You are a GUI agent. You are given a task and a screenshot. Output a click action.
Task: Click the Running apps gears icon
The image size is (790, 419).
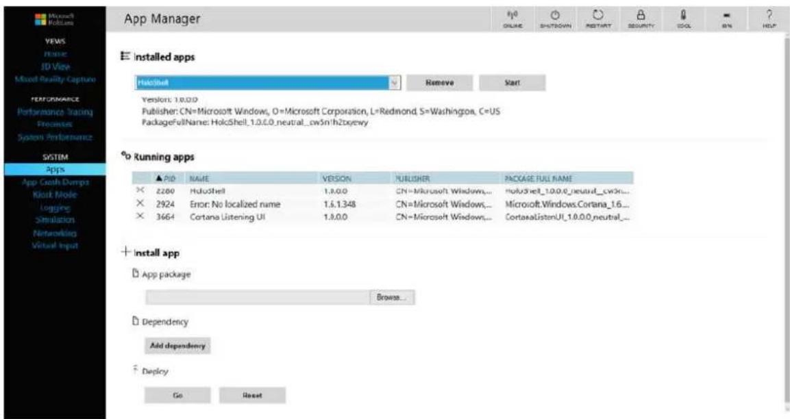coord(125,155)
